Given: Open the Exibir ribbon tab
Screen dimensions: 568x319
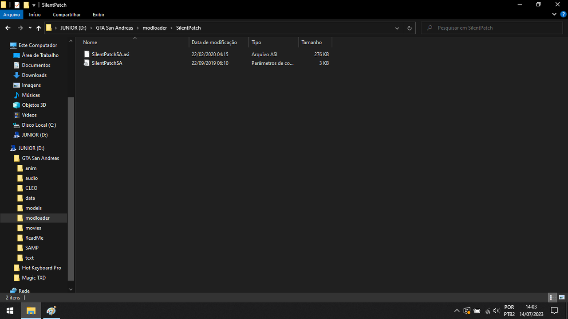Looking at the screenshot, I should 99,15.
